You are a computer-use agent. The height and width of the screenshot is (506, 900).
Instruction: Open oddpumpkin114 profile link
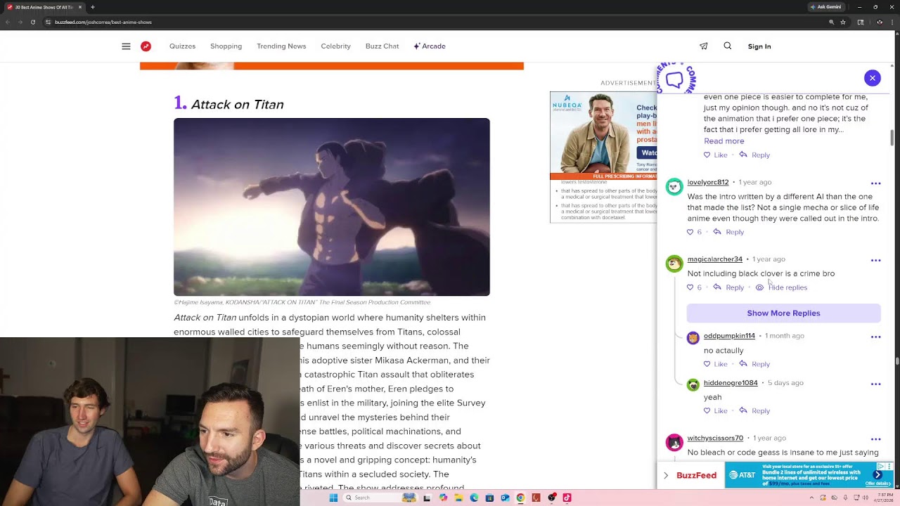coord(729,336)
